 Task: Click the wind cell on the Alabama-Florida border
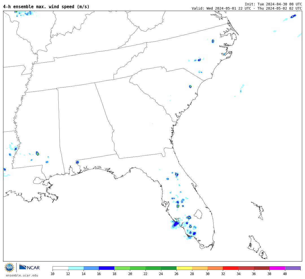(77, 162)
